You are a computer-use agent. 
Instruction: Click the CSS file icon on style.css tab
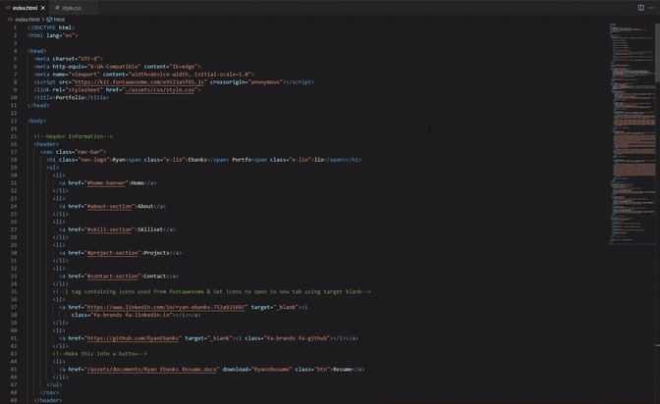point(57,8)
